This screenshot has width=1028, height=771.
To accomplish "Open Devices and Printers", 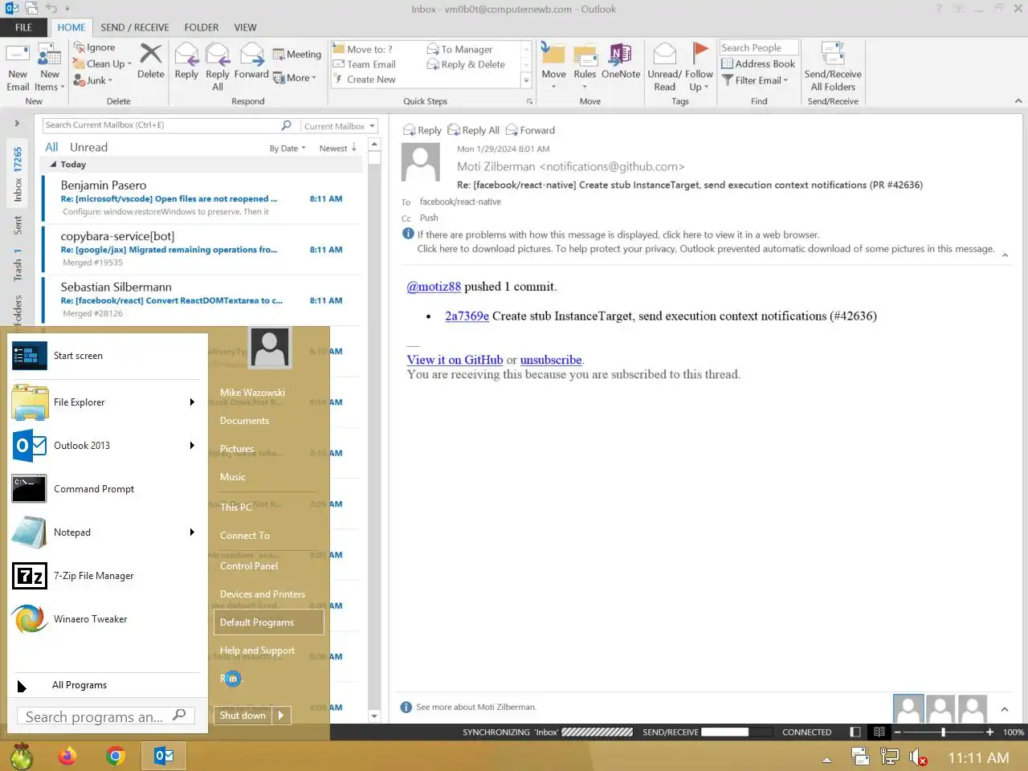I will coord(263,594).
